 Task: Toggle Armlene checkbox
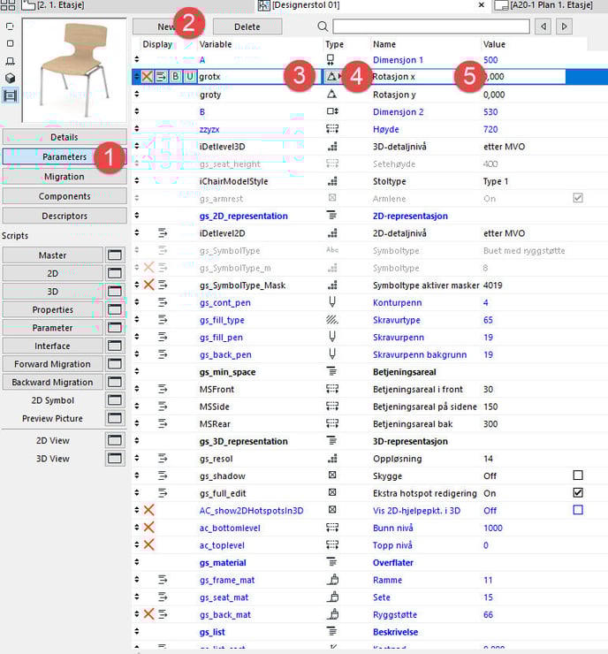pos(578,198)
